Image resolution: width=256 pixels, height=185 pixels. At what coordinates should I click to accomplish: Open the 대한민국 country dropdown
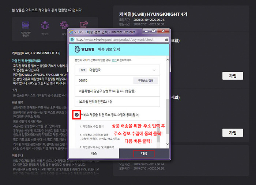(117, 70)
